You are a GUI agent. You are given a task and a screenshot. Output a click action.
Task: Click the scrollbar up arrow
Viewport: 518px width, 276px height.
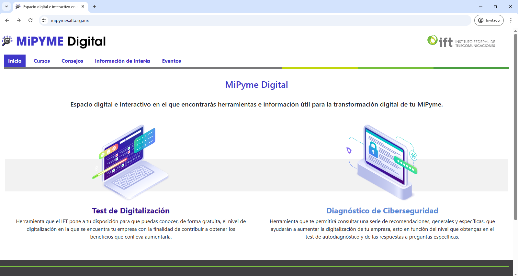515,31
